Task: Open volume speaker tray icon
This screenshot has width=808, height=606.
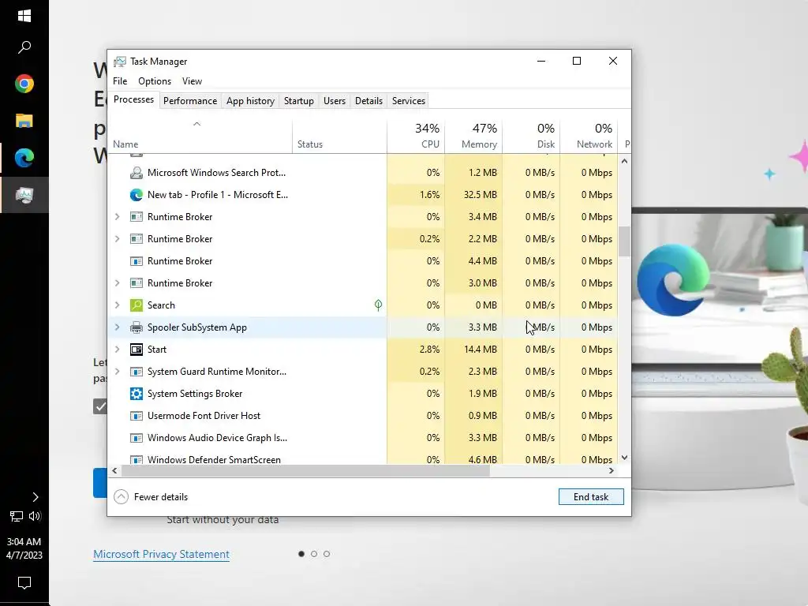Action: click(x=35, y=516)
